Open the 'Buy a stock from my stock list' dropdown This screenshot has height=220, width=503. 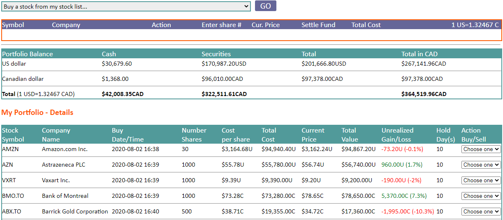(126, 6)
